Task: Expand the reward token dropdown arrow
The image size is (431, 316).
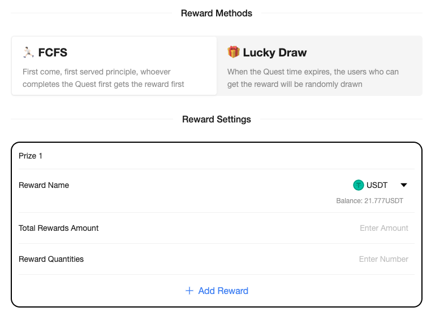Action: click(x=404, y=185)
